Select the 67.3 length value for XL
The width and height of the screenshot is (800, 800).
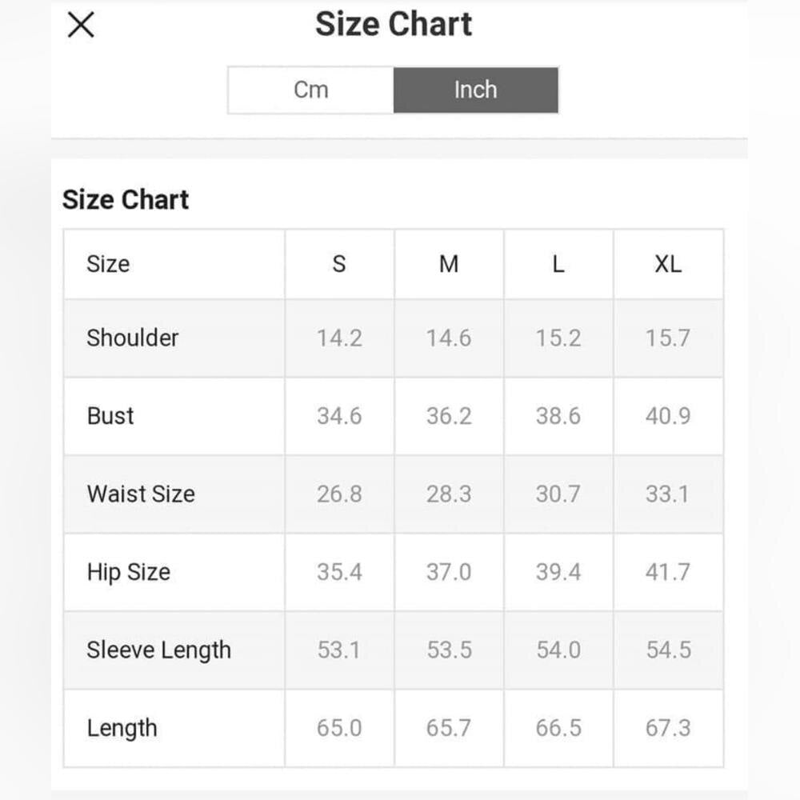(668, 728)
